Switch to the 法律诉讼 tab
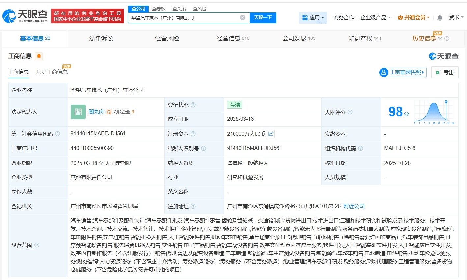Image resolution: width=467 pixels, height=280 pixels. pos(100,38)
